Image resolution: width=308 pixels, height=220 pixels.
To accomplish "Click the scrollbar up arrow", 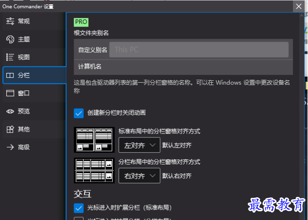I will 302,15.
